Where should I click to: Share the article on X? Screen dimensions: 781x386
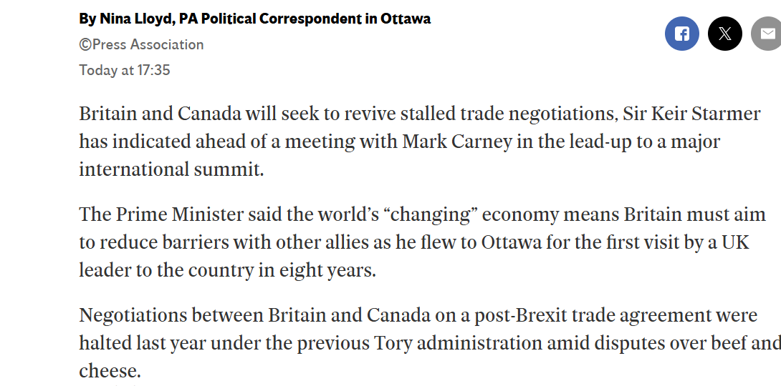tap(724, 34)
